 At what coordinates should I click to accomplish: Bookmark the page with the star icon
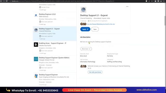(x=152, y=1)
